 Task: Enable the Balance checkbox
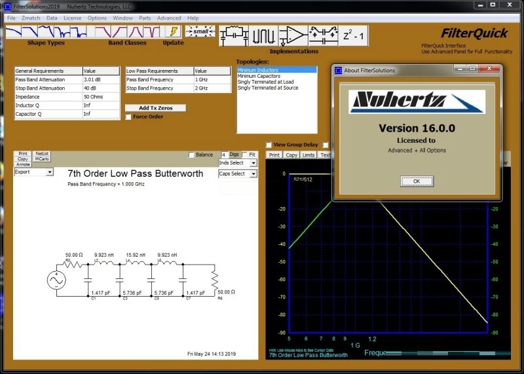tap(191, 155)
